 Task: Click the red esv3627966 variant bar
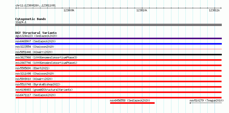[x=118, y=60]
